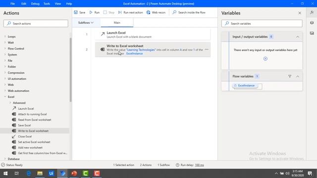Click the Close Excel action icon
Viewport: 317px width, 178px height.
point(14,136)
